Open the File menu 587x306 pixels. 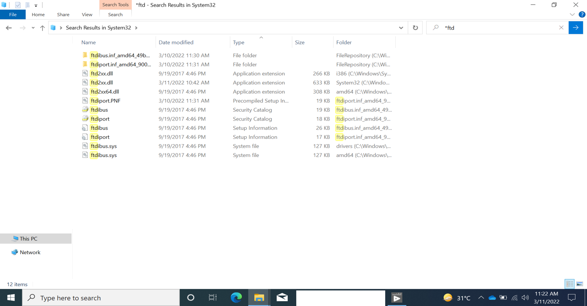tap(13, 14)
